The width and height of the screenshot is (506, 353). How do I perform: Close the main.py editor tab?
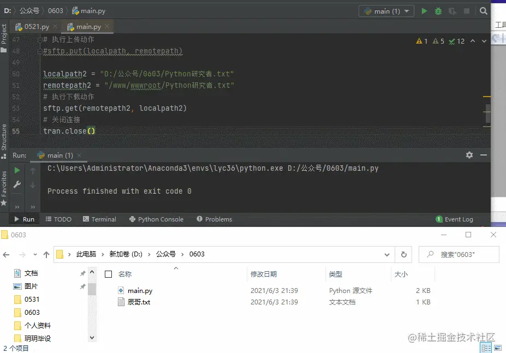(x=107, y=26)
